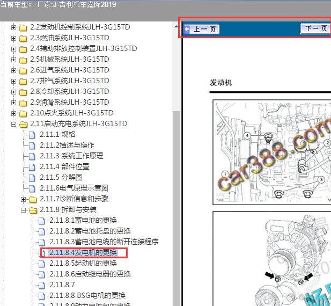Expand the 2.2发动机控制系统JLH-3G15TD folder
331x306 pixels.
point(13,27)
